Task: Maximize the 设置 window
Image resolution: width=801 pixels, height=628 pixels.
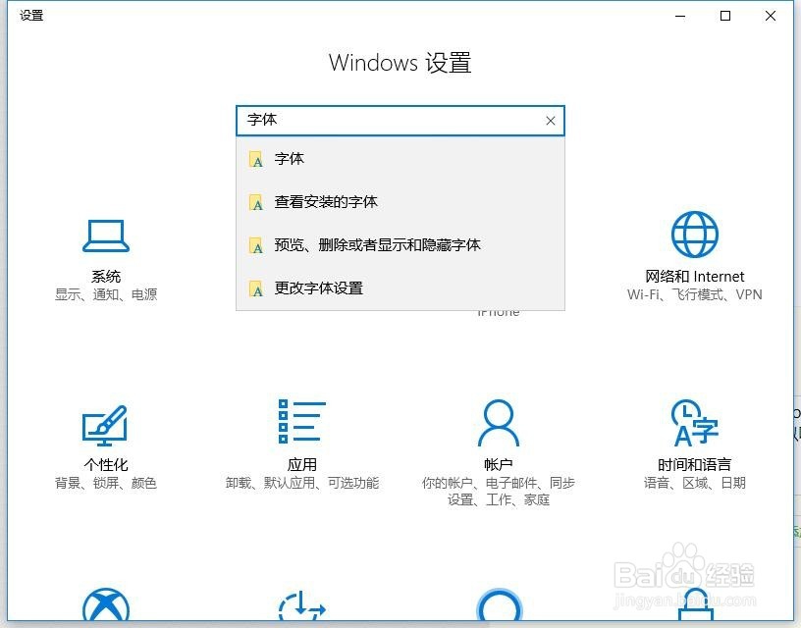Action: (x=724, y=16)
